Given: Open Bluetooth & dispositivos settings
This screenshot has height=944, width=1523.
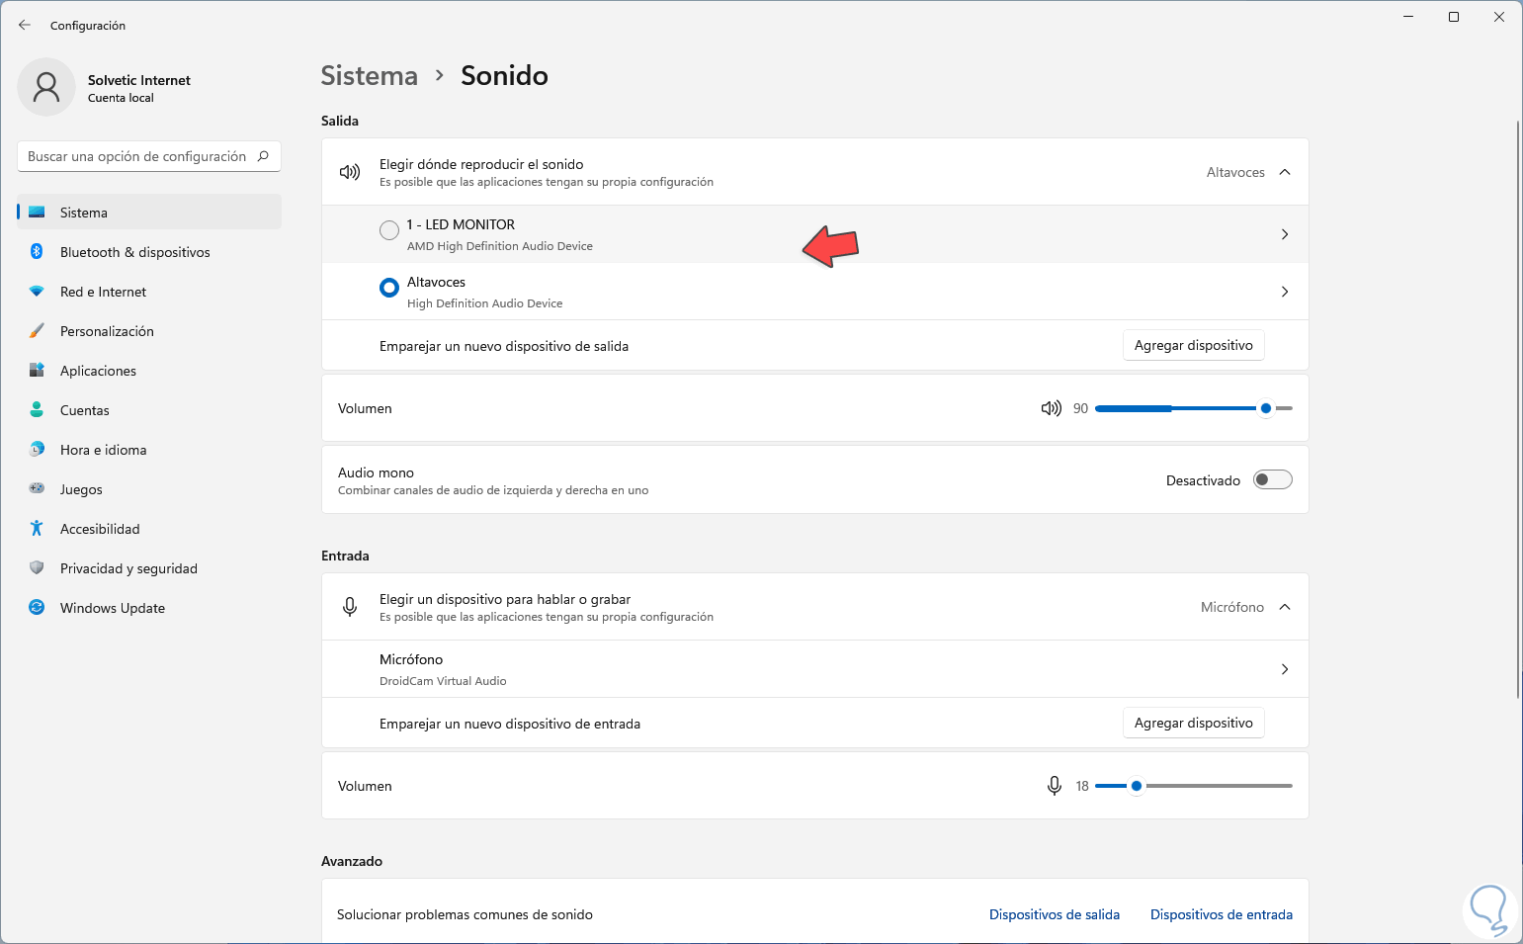Looking at the screenshot, I should pyautogui.click(x=134, y=252).
